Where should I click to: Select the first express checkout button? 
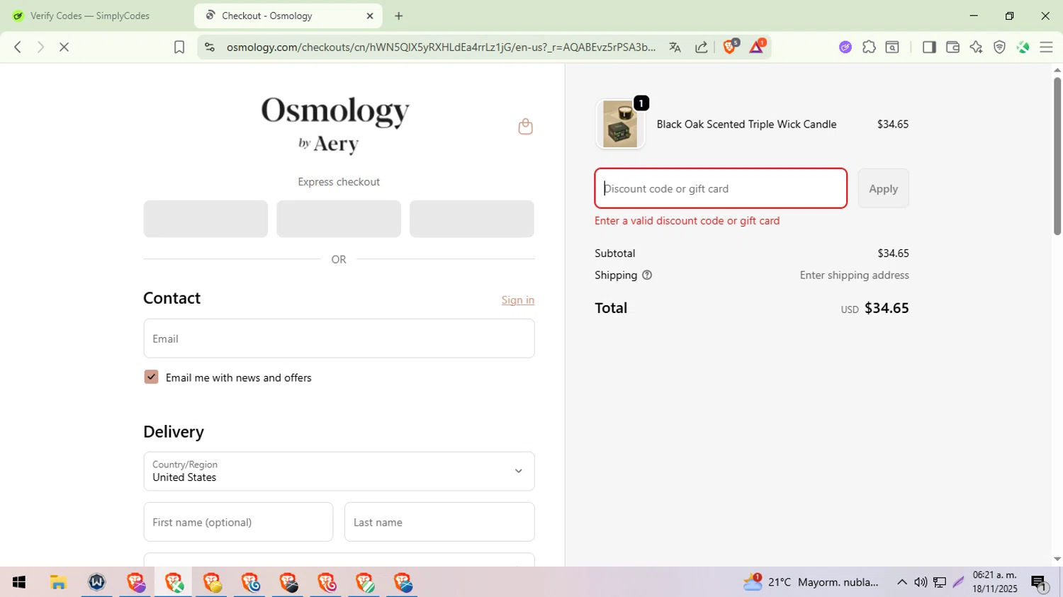click(x=206, y=219)
